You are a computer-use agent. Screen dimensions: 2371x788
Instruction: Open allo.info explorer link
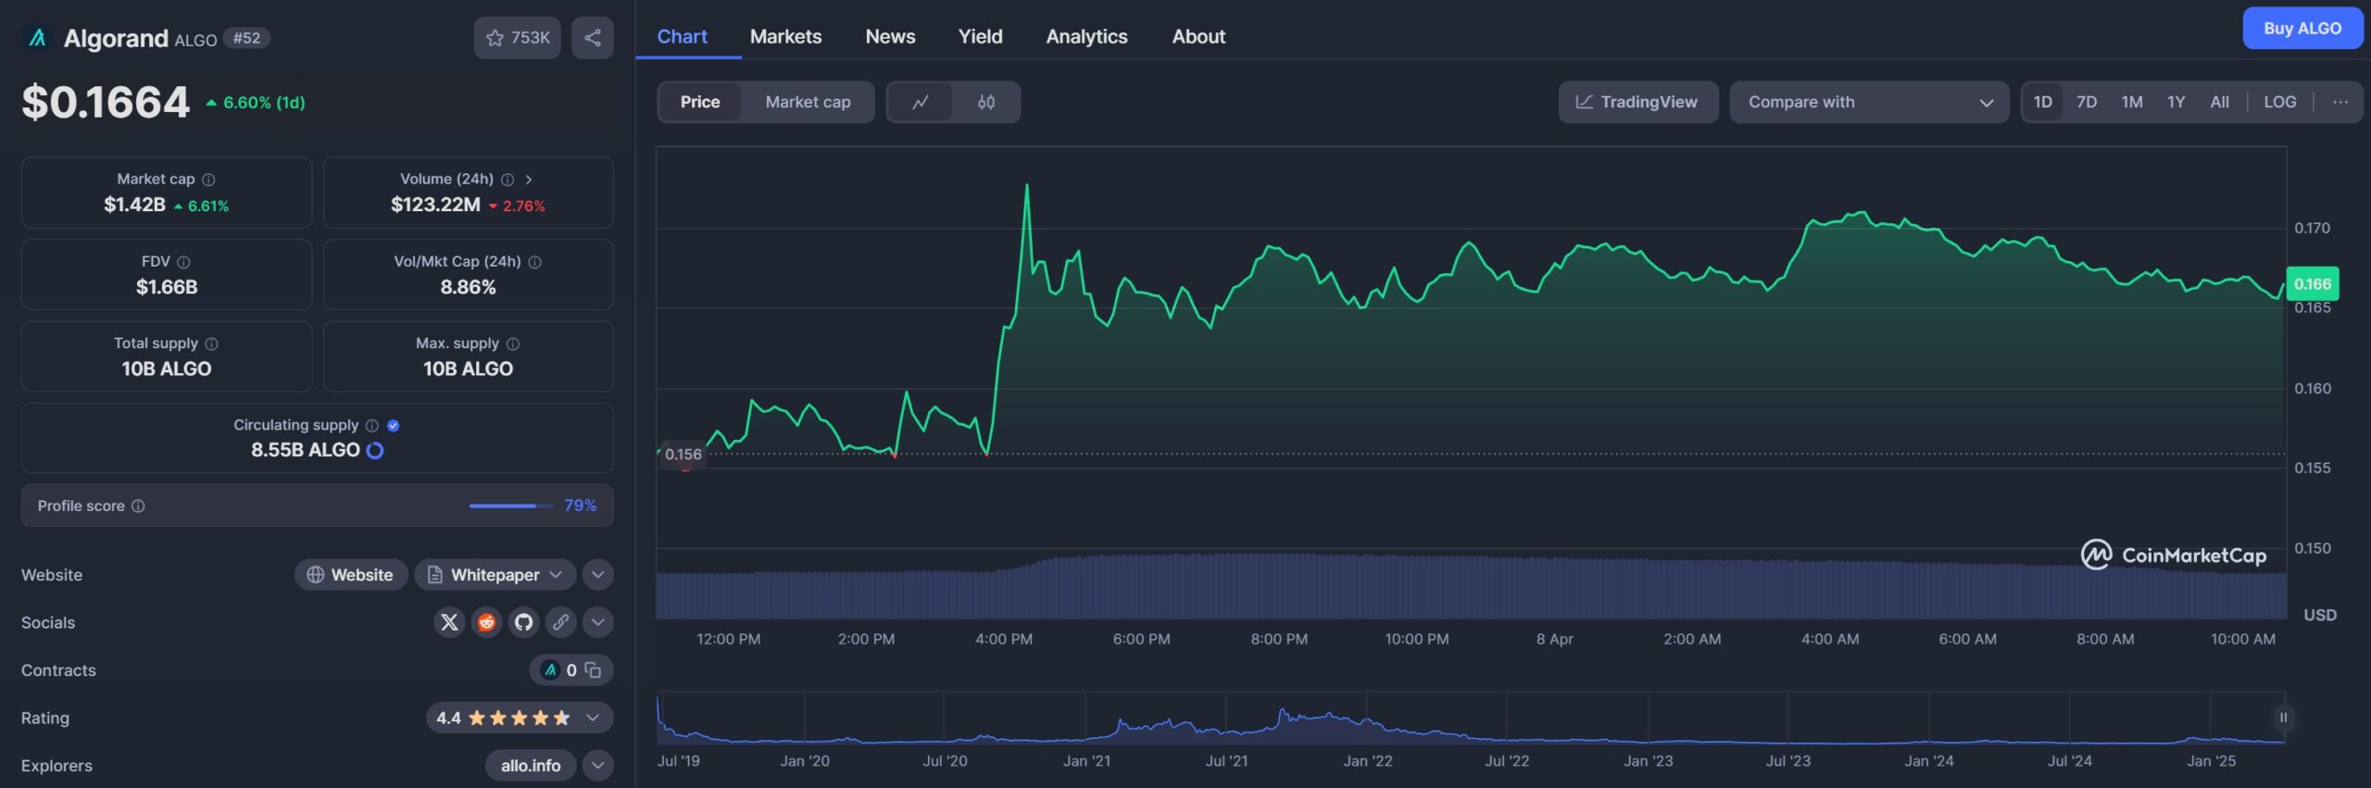[x=531, y=766]
